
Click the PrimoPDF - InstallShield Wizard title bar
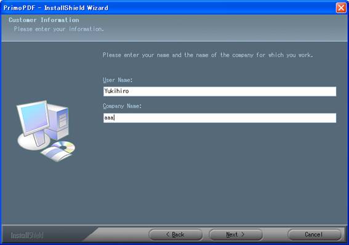[167, 8]
